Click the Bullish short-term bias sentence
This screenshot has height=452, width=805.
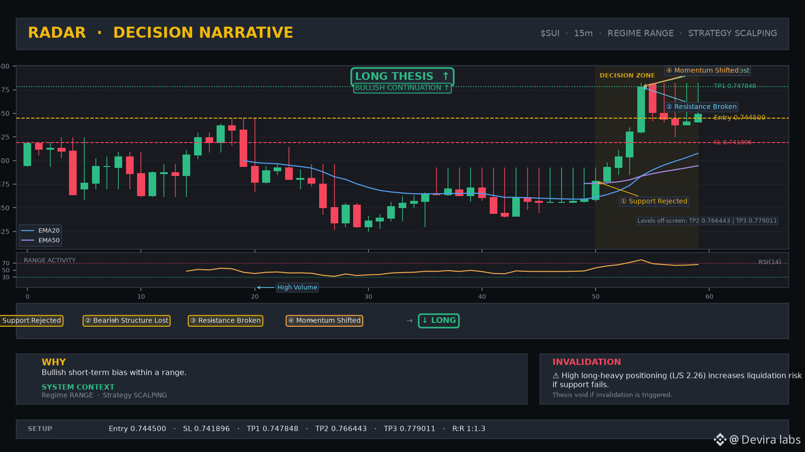(x=114, y=373)
